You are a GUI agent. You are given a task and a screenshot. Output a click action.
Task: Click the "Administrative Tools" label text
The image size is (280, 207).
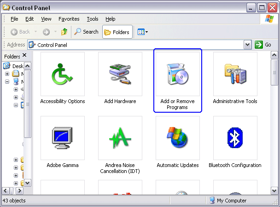[235, 101]
